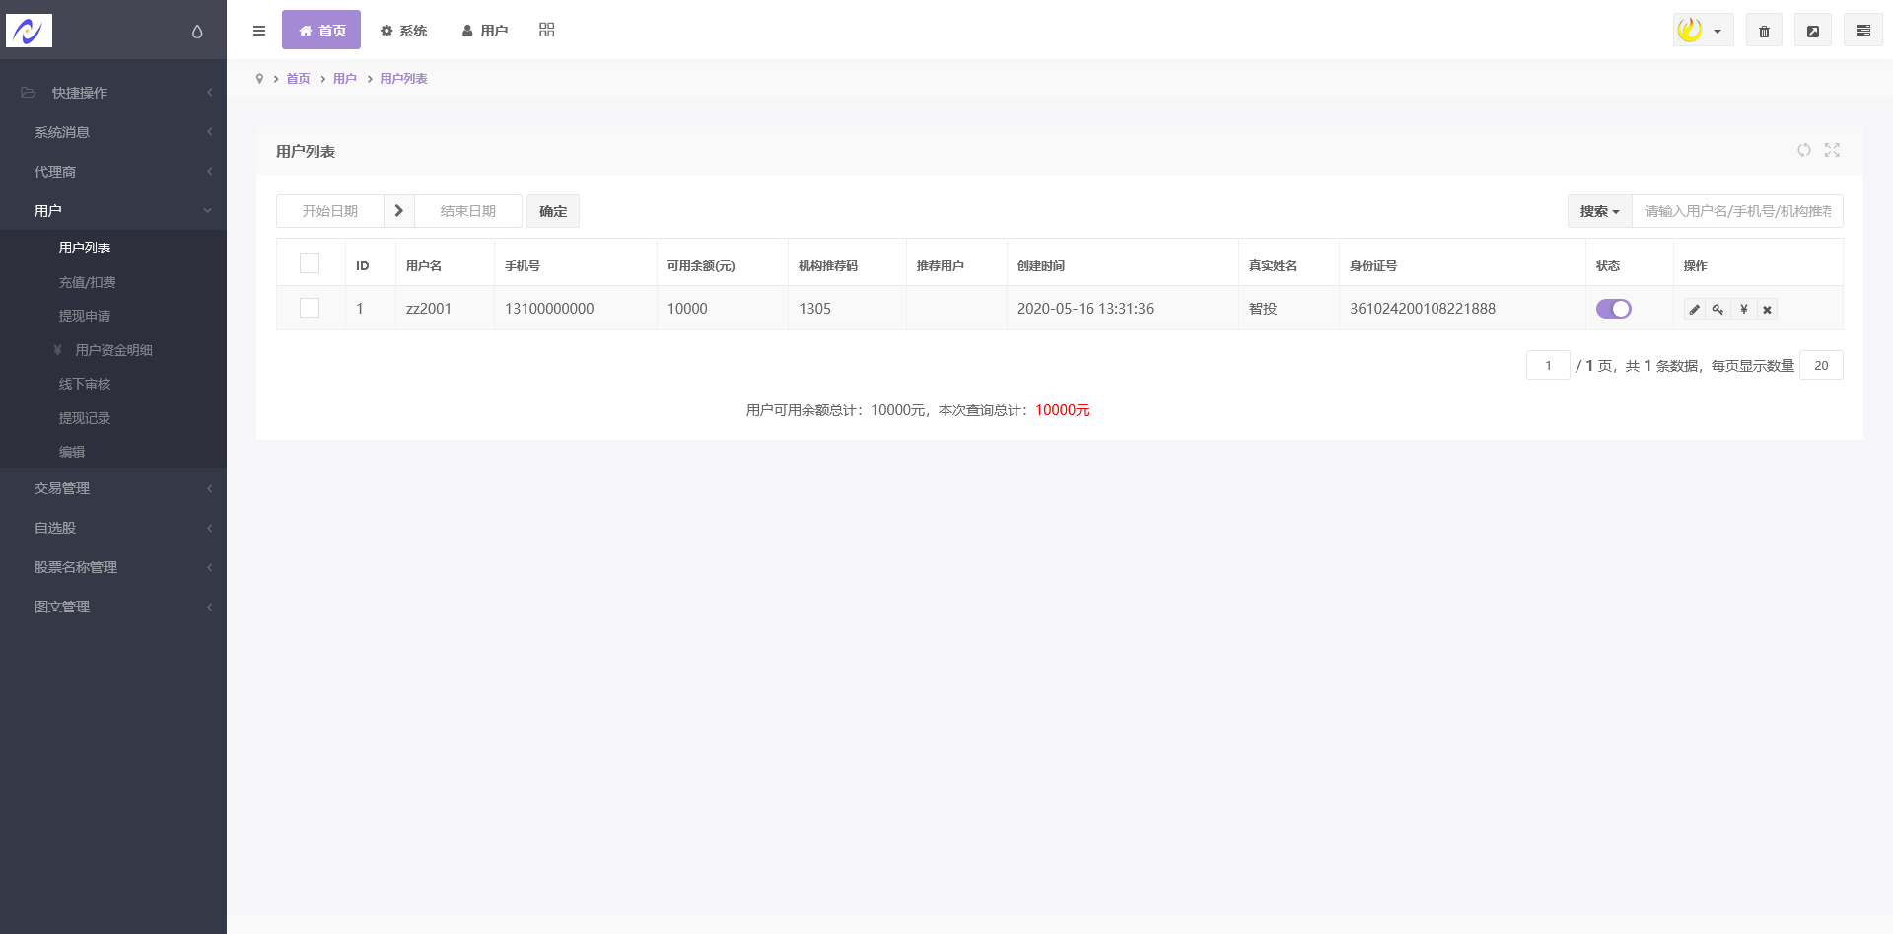Expand the 系统消息 sidebar menu
This screenshot has width=1893, height=934.
(x=113, y=132)
